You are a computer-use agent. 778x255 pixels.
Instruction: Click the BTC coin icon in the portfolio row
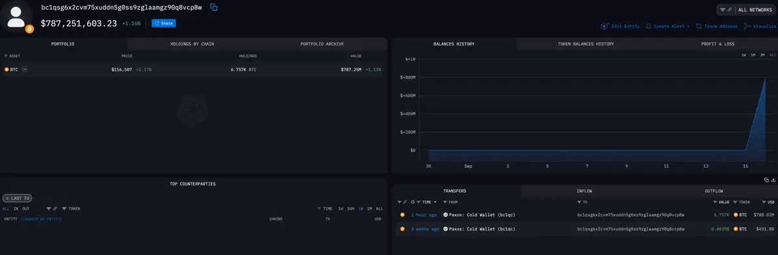pos(6,69)
